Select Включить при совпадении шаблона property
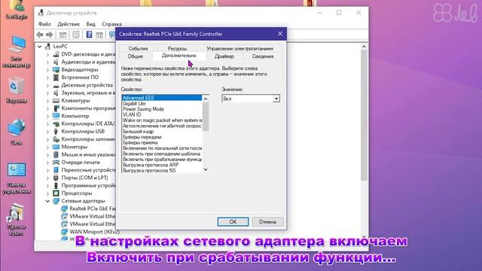 click(x=162, y=154)
